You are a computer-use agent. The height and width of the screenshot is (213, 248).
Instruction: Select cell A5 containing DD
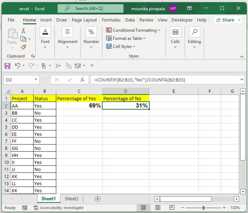pyautogui.click(x=22, y=127)
